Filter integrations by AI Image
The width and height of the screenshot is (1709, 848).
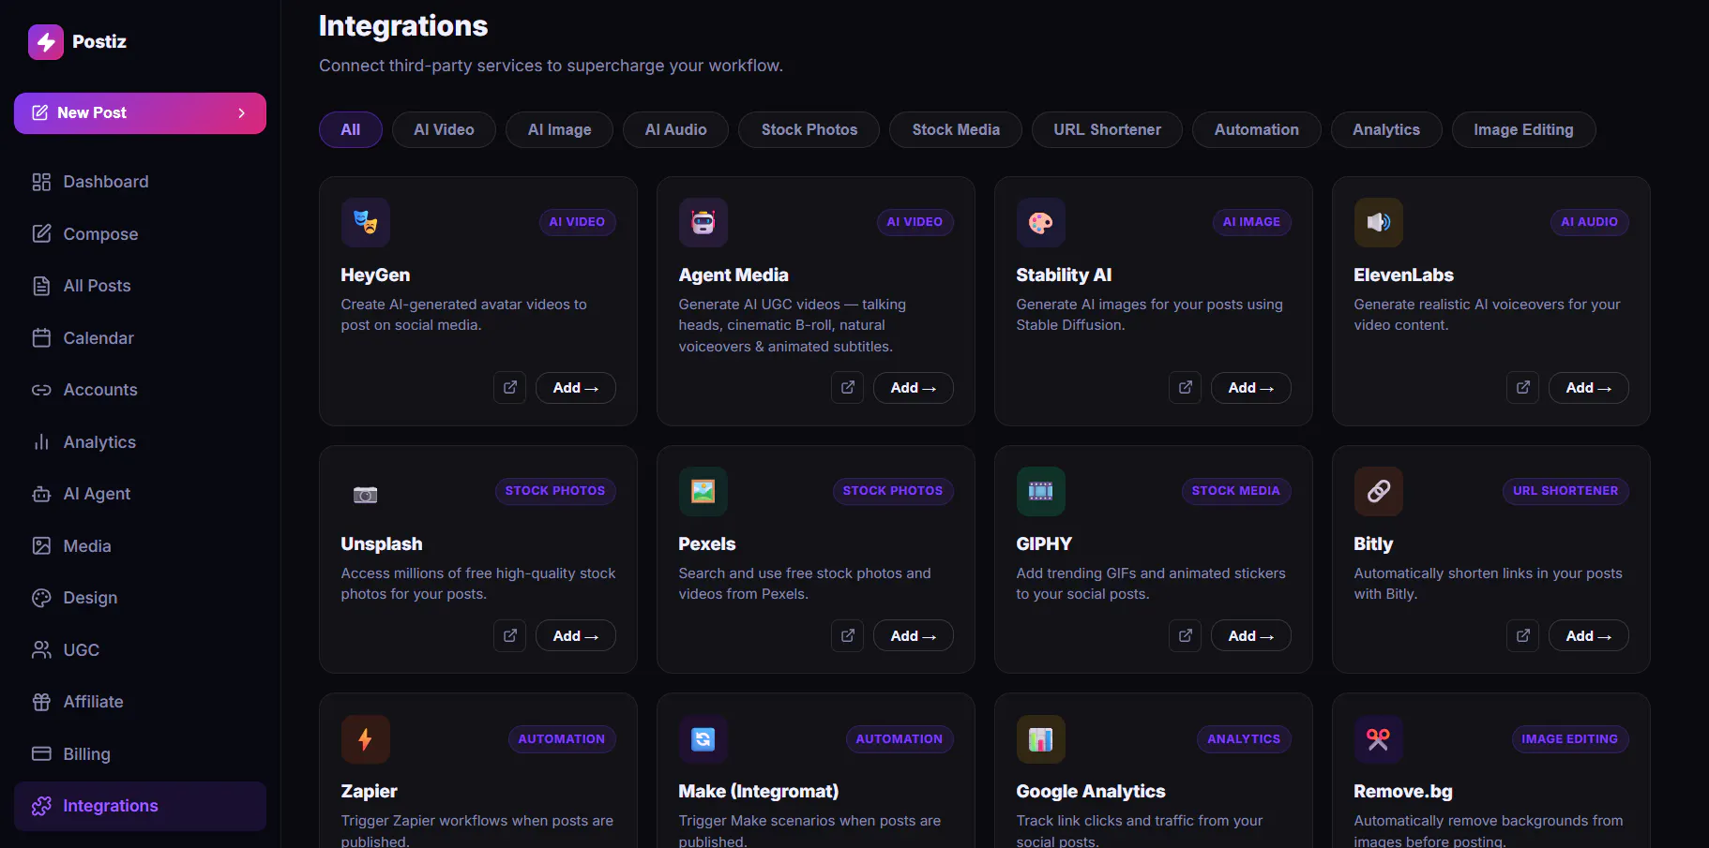[559, 130]
